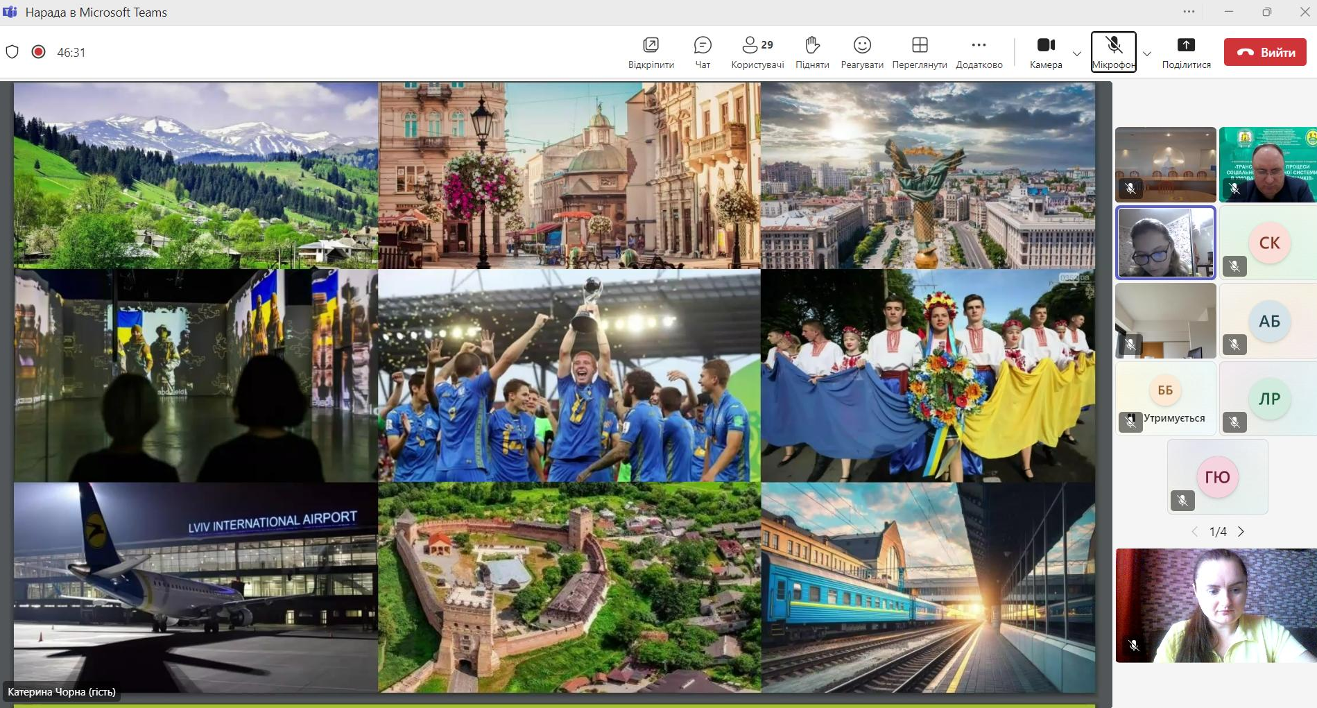Click the Утримується status label
Screen dimensions: 1317x708
pos(1174,418)
